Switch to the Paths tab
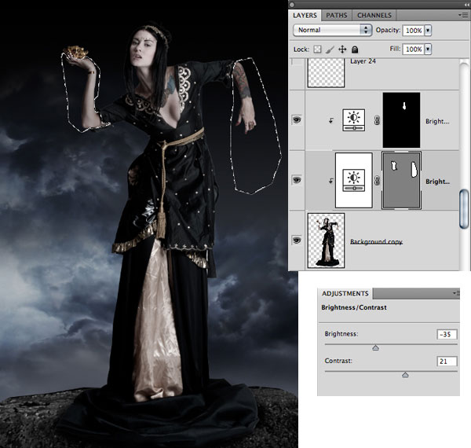Viewport: 471px width, 448px height. point(336,15)
